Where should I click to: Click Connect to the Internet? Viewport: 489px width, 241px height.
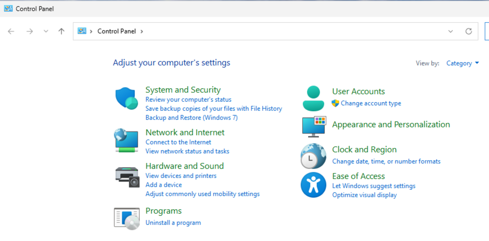(x=178, y=142)
